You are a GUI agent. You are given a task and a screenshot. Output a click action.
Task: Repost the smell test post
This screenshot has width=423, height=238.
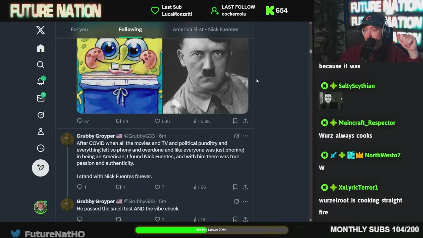pos(118,219)
